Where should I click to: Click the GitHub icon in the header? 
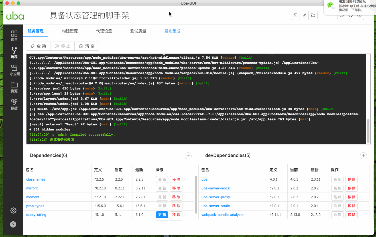click(351, 15)
